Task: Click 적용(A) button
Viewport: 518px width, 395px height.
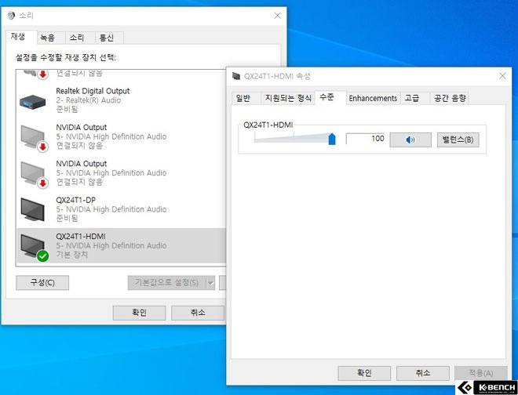Action: pyautogui.click(x=481, y=373)
